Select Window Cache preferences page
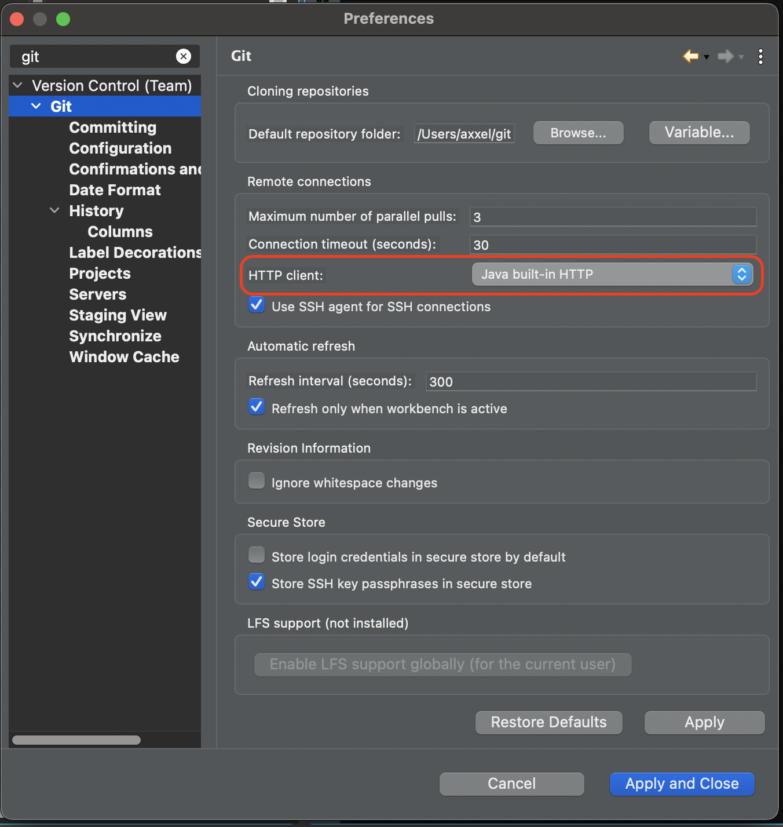This screenshot has width=783, height=827. coord(124,357)
